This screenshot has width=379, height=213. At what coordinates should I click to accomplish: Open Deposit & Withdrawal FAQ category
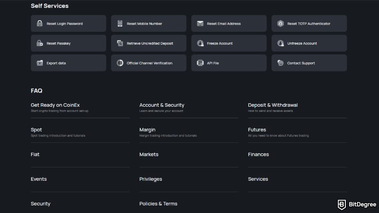click(273, 105)
